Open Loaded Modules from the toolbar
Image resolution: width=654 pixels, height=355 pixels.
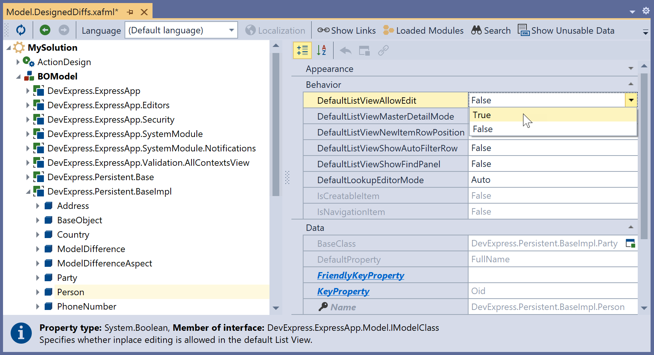pyautogui.click(x=423, y=30)
